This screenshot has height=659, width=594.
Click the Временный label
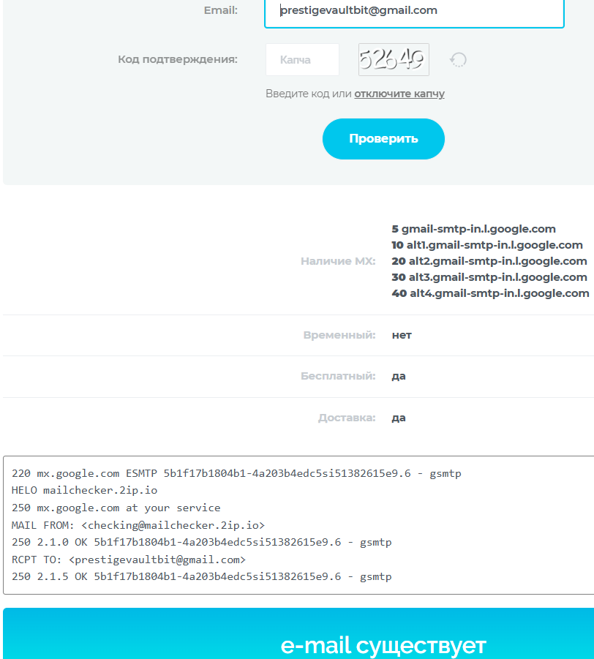[339, 336]
